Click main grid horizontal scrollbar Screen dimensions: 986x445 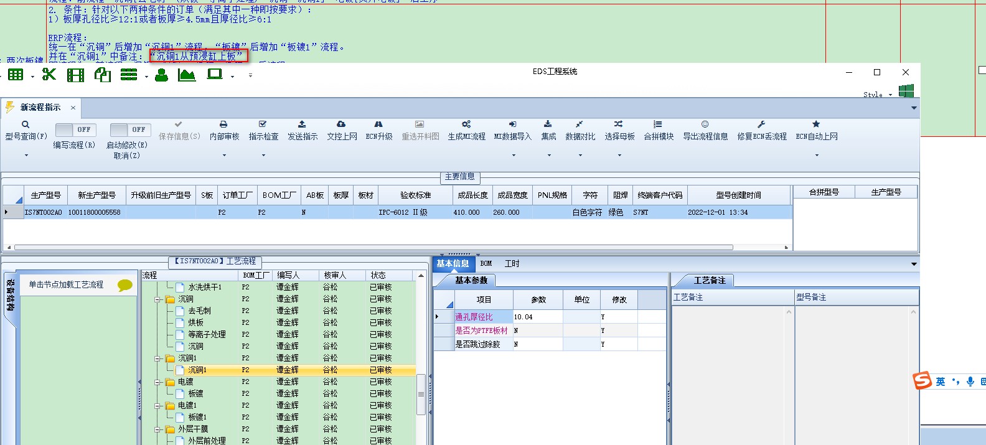(x=373, y=247)
